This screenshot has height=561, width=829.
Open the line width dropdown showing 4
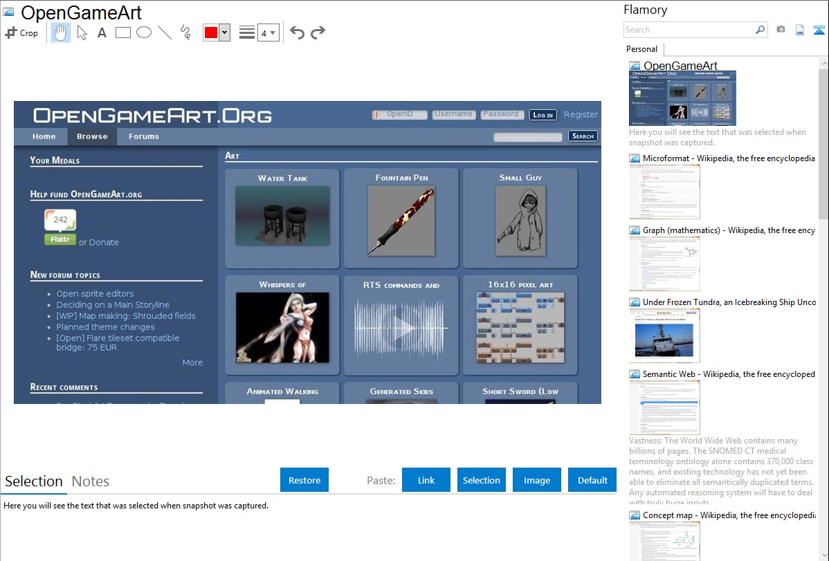268,33
